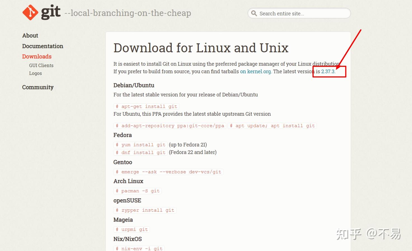Click the Download for Linux and Unix title
Screen dimensions: 412x251
201,48
